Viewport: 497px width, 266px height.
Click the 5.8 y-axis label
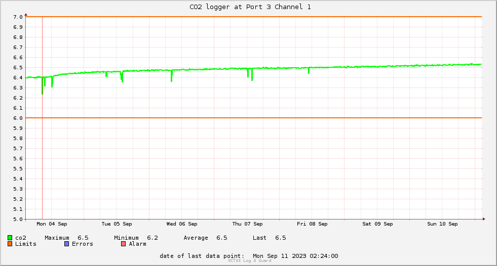[18, 139]
